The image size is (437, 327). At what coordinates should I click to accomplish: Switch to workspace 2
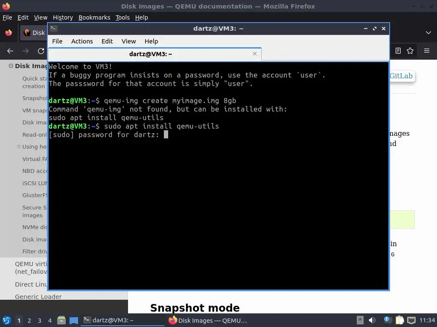click(x=29, y=321)
